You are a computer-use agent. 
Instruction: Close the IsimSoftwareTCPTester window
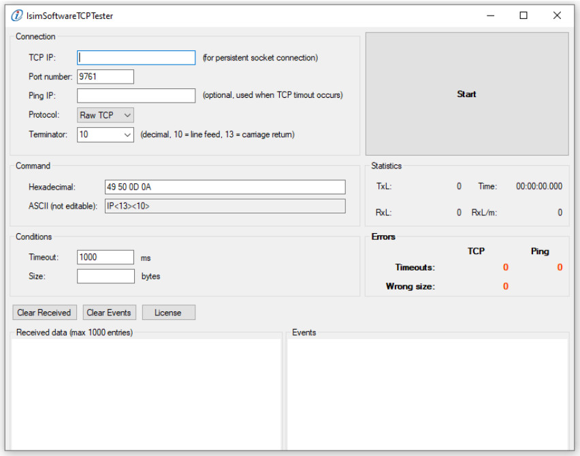[557, 16]
